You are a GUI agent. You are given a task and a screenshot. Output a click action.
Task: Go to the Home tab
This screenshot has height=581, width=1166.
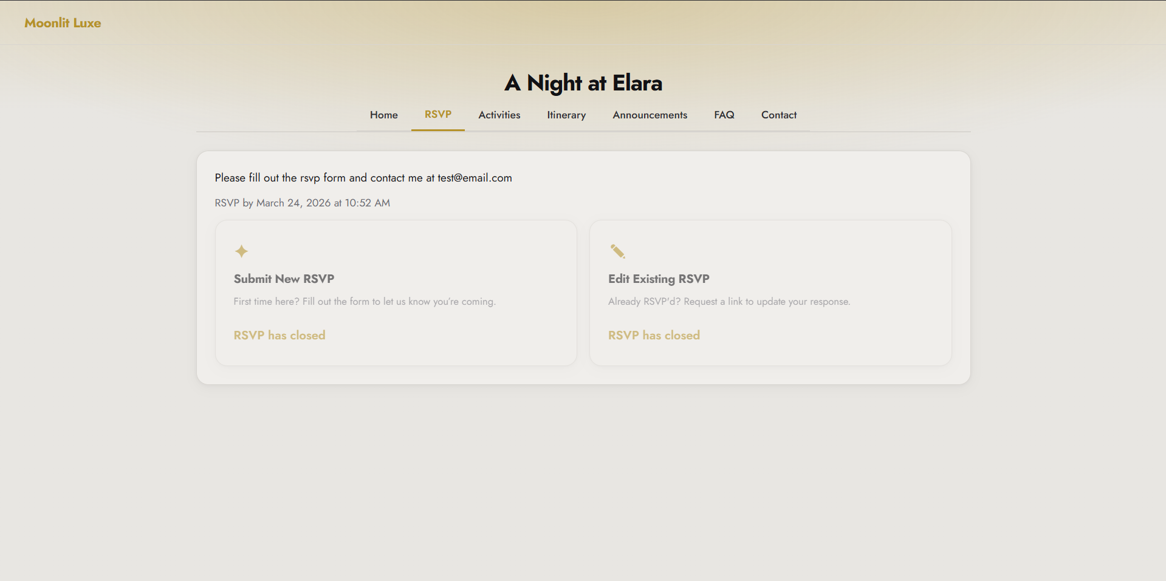click(383, 115)
